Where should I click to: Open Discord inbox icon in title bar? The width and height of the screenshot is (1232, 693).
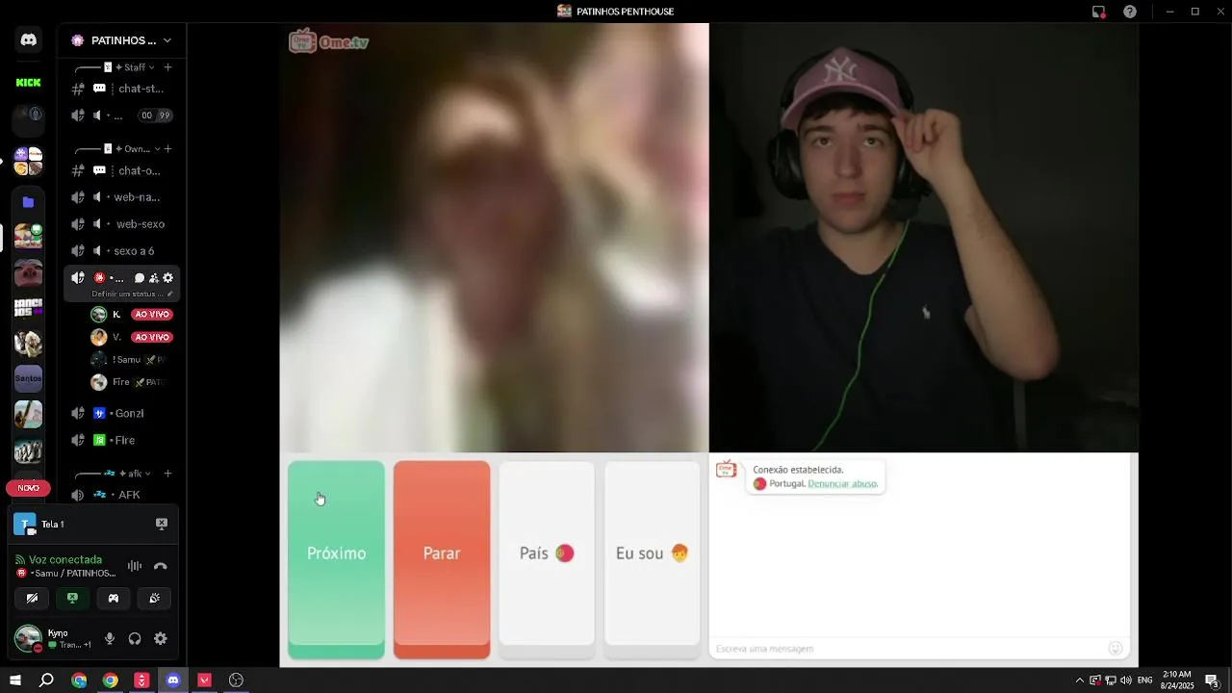[x=1098, y=12]
